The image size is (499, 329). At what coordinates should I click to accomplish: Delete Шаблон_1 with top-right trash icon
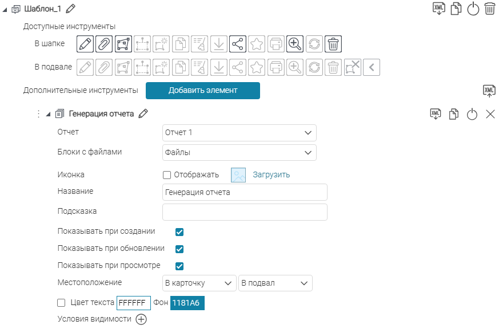click(490, 9)
